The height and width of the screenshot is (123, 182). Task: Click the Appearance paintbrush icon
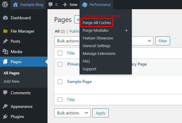tap(5, 106)
